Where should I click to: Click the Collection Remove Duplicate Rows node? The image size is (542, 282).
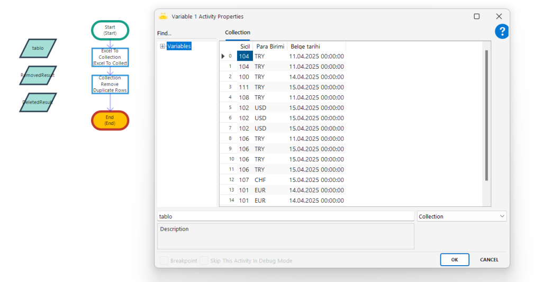[x=110, y=84]
